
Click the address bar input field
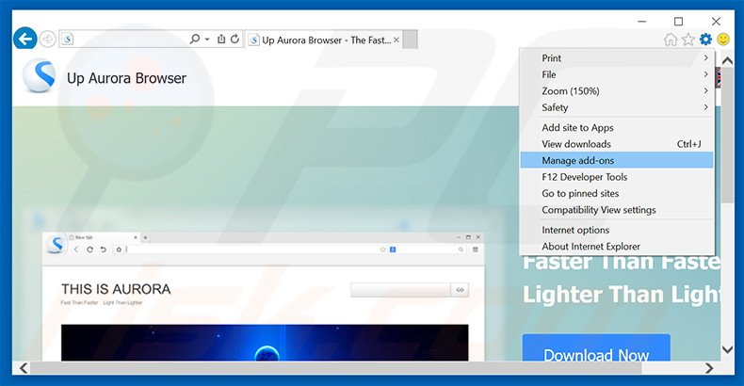pyautogui.click(x=131, y=39)
